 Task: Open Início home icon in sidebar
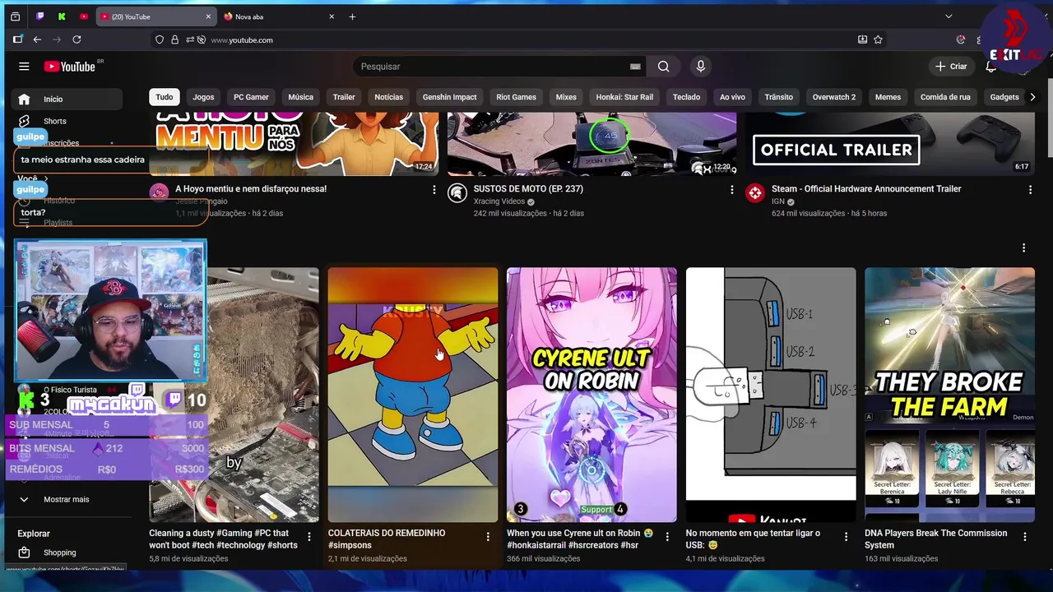point(24,99)
